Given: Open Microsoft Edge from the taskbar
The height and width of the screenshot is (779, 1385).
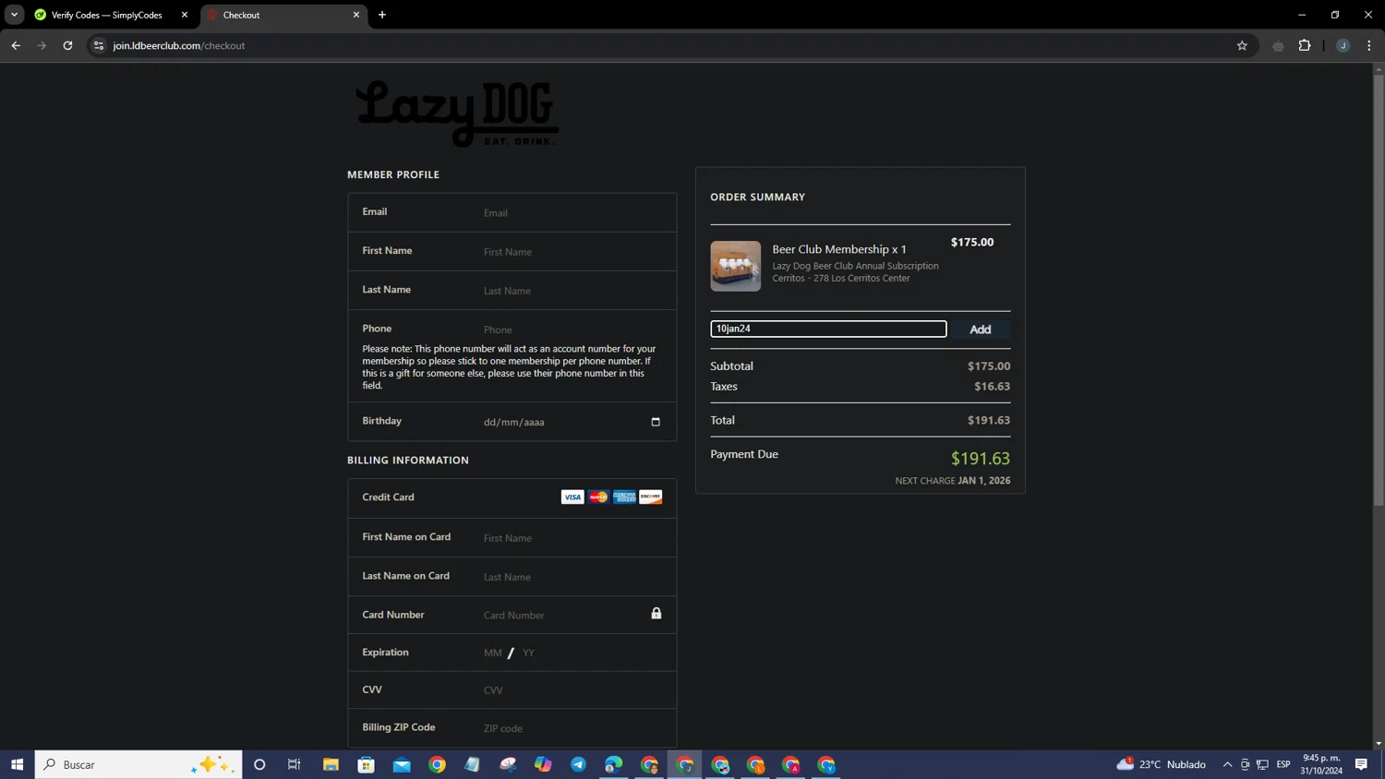Looking at the screenshot, I should tap(614, 764).
